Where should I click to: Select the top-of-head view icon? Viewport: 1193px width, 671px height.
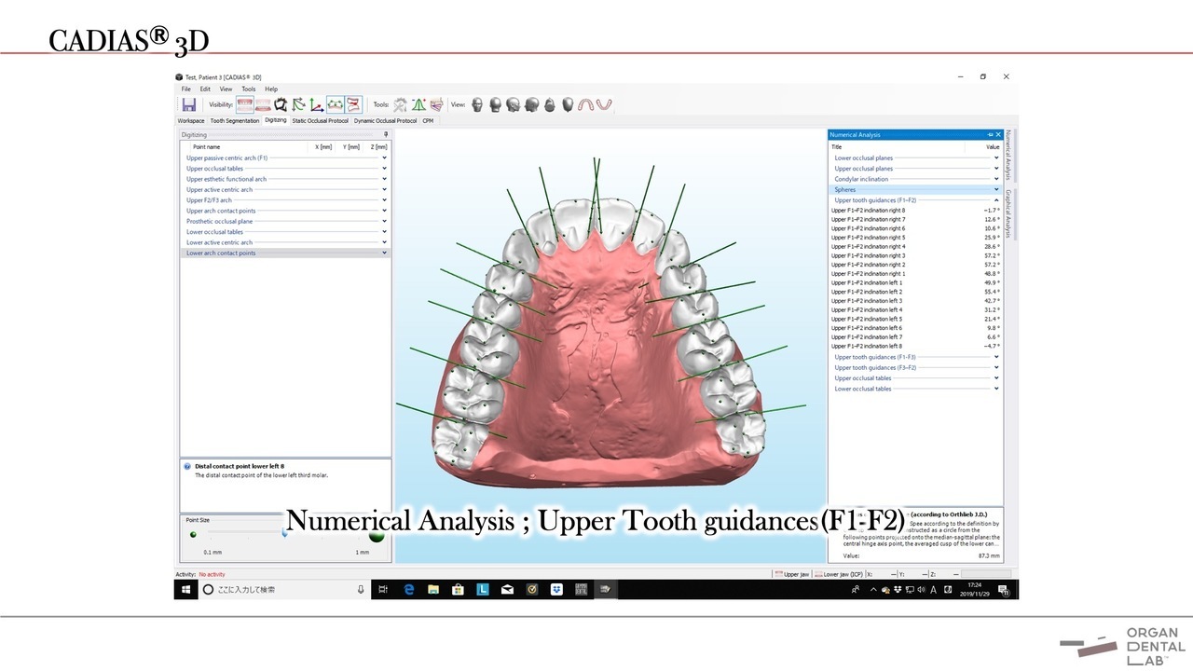pyautogui.click(x=550, y=105)
